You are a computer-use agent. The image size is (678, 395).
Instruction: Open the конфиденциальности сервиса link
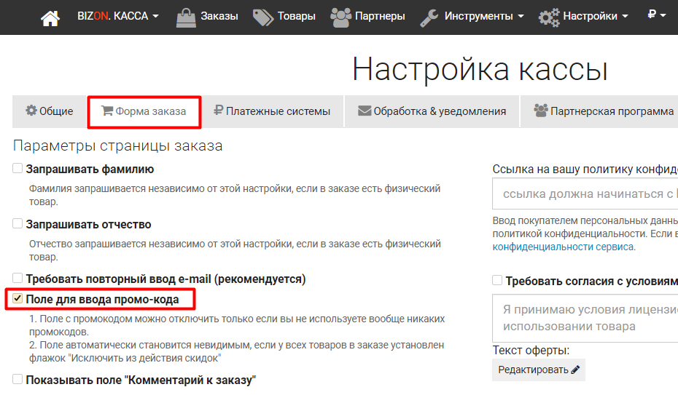point(562,247)
